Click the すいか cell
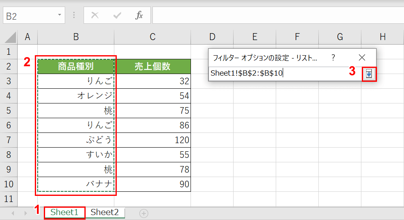 coord(76,155)
